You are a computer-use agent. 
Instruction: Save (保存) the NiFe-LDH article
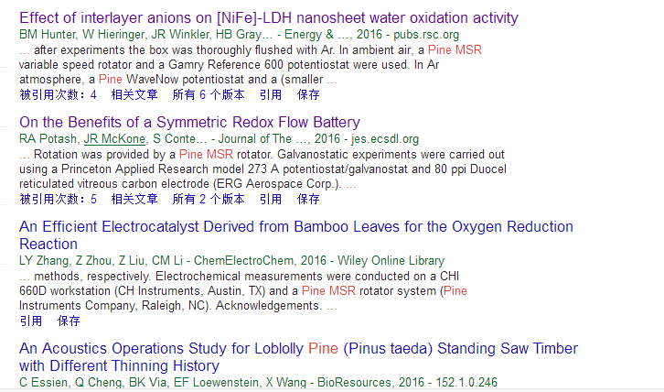click(309, 94)
